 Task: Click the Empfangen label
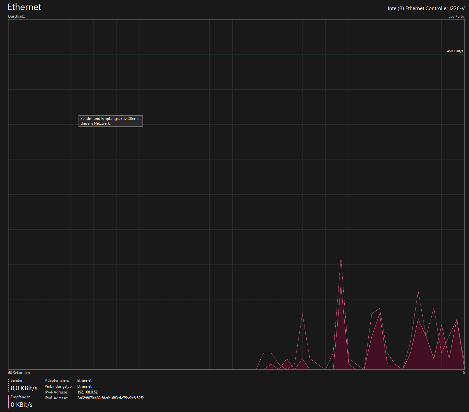coord(20,397)
